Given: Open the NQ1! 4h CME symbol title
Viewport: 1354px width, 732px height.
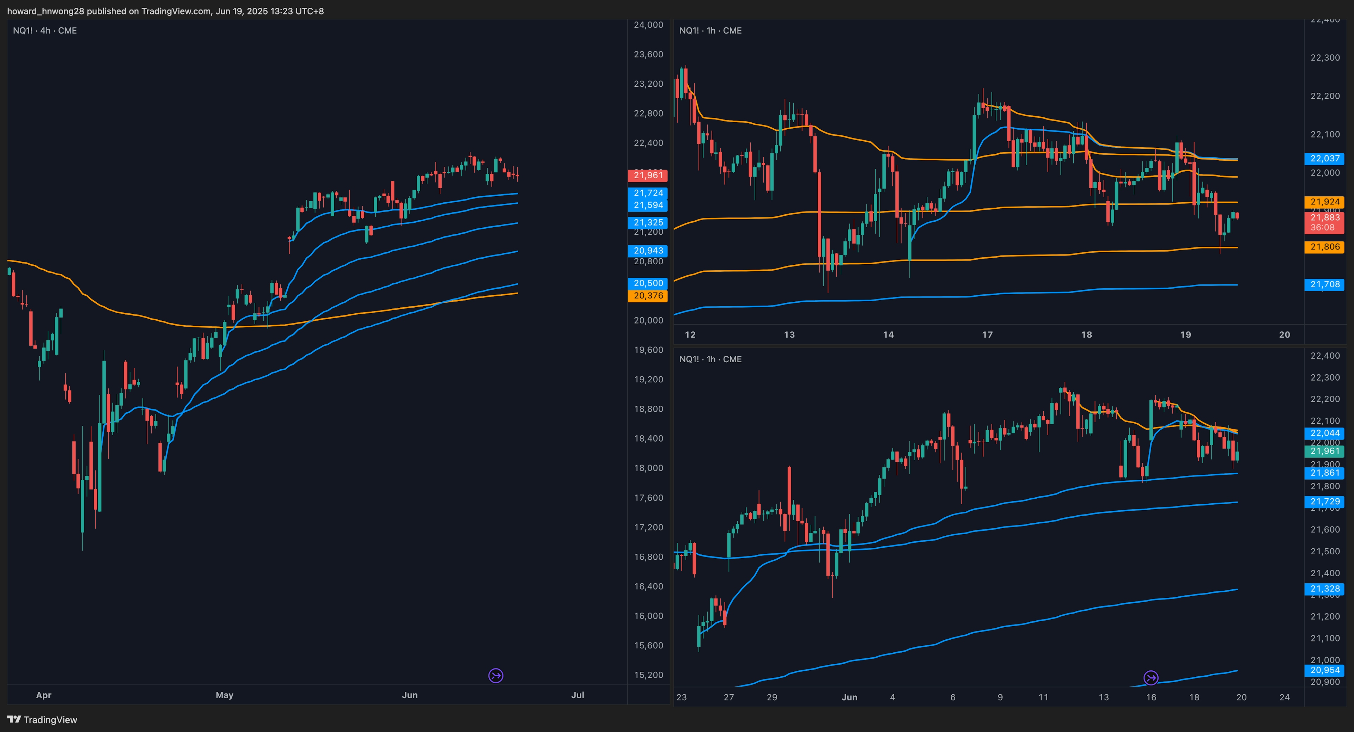Looking at the screenshot, I should pos(45,30).
